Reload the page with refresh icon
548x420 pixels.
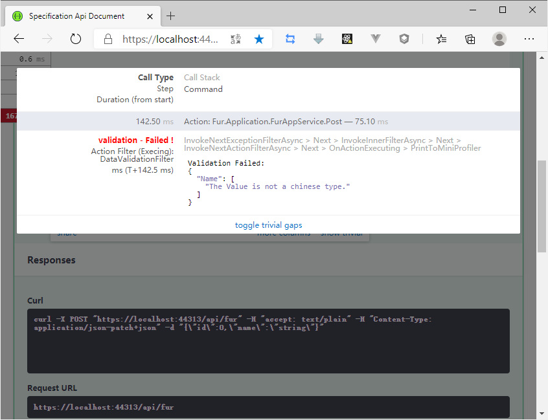tap(76, 39)
